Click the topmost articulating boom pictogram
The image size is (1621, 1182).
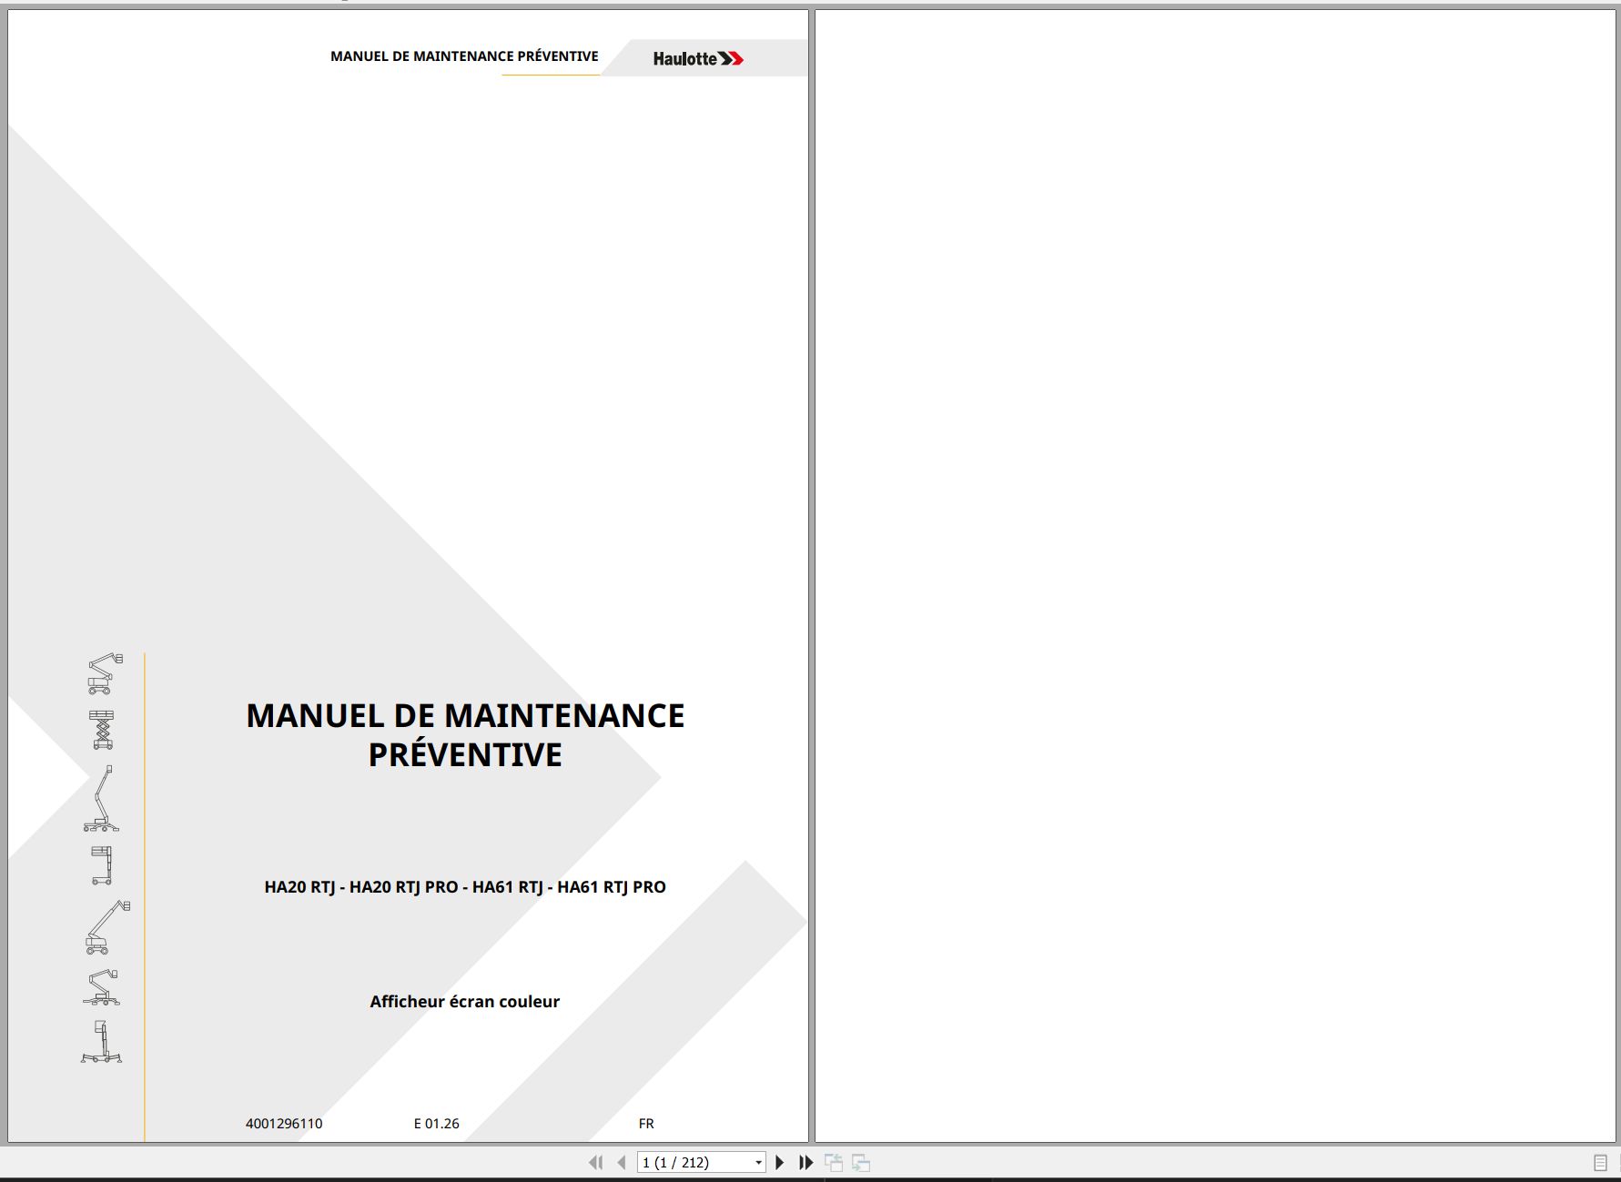click(105, 673)
